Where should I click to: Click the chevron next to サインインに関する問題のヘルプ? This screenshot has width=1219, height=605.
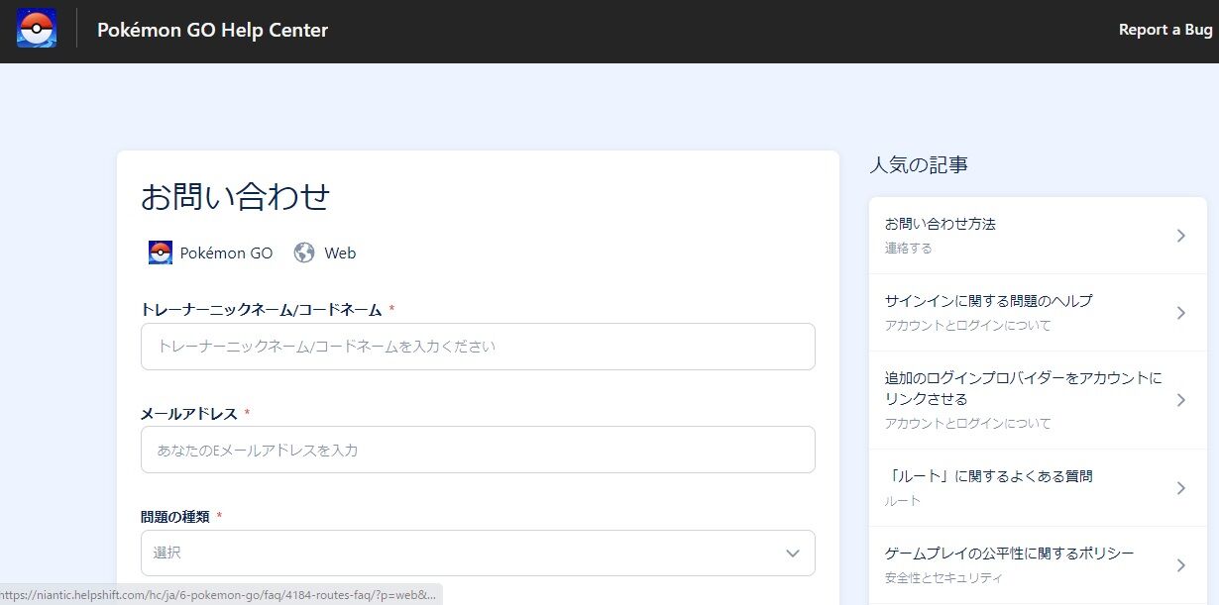pyautogui.click(x=1180, y=313)
